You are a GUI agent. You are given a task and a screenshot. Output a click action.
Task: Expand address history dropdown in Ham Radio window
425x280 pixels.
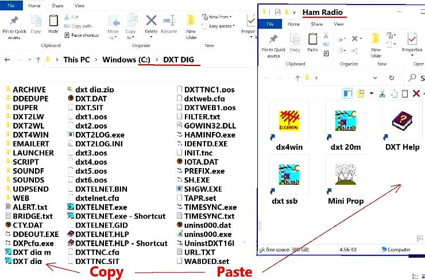point(375,78)
